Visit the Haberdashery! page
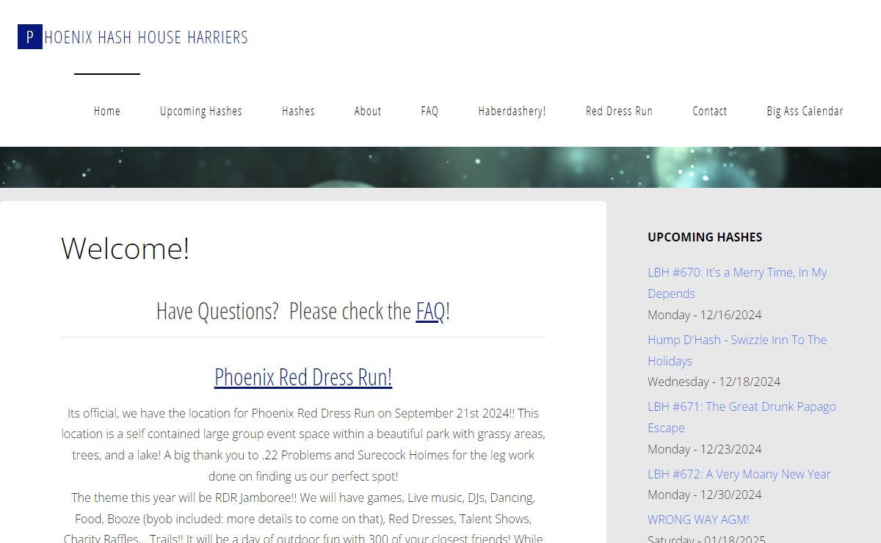881x543 pixels. [512, 111]
